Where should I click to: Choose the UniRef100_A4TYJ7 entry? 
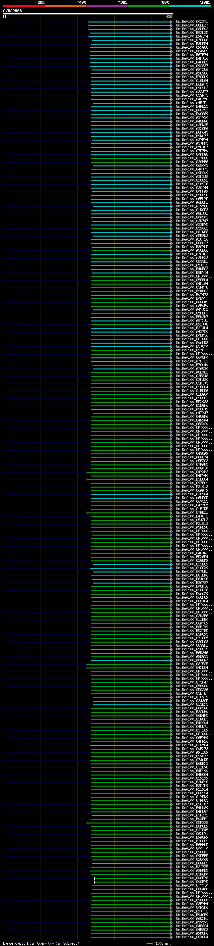point(192,413)
